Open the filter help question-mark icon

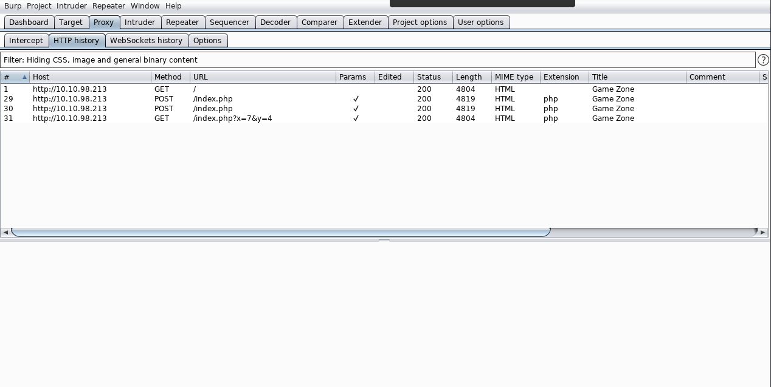coord(763,60)
